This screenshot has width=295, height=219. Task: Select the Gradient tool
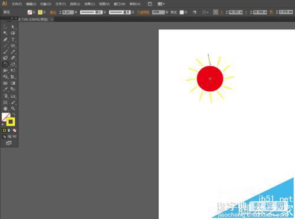tap(13, 83)
